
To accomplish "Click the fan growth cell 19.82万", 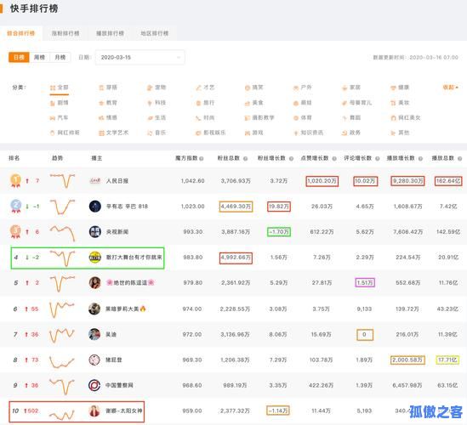I will (279, 207).
